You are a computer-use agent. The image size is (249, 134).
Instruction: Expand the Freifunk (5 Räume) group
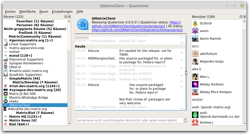[x=35, y=33]
